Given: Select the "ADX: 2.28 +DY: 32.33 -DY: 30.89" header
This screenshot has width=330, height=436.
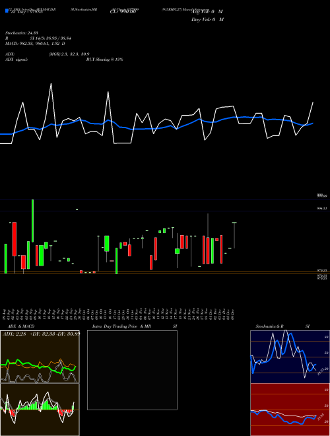Looking at the screenshot, I should pyautogui.click(x=41, y=334).
